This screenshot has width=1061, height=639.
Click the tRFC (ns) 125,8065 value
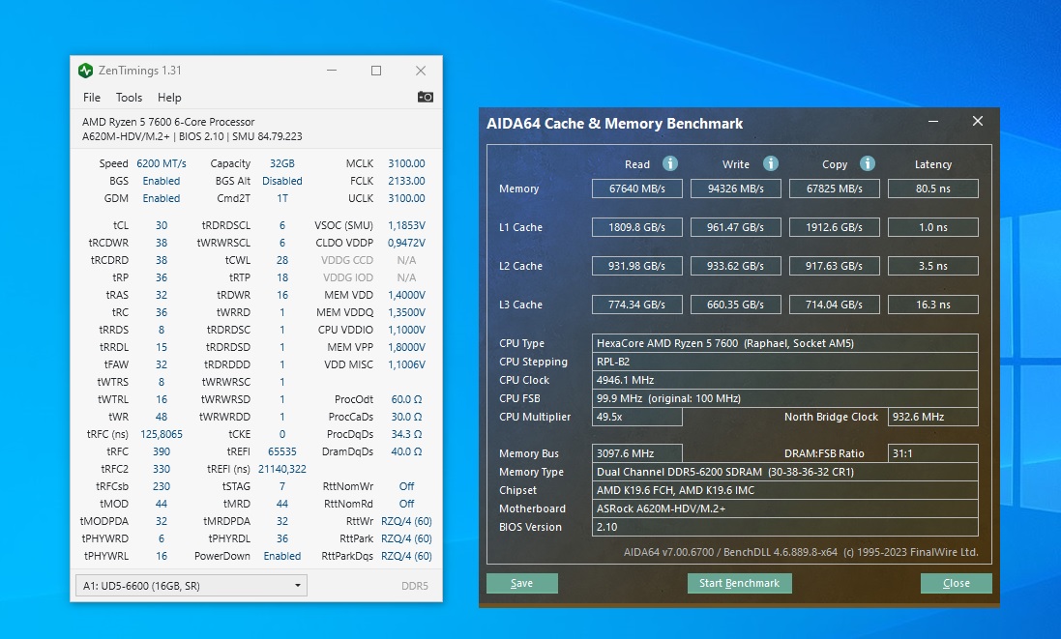162,434
